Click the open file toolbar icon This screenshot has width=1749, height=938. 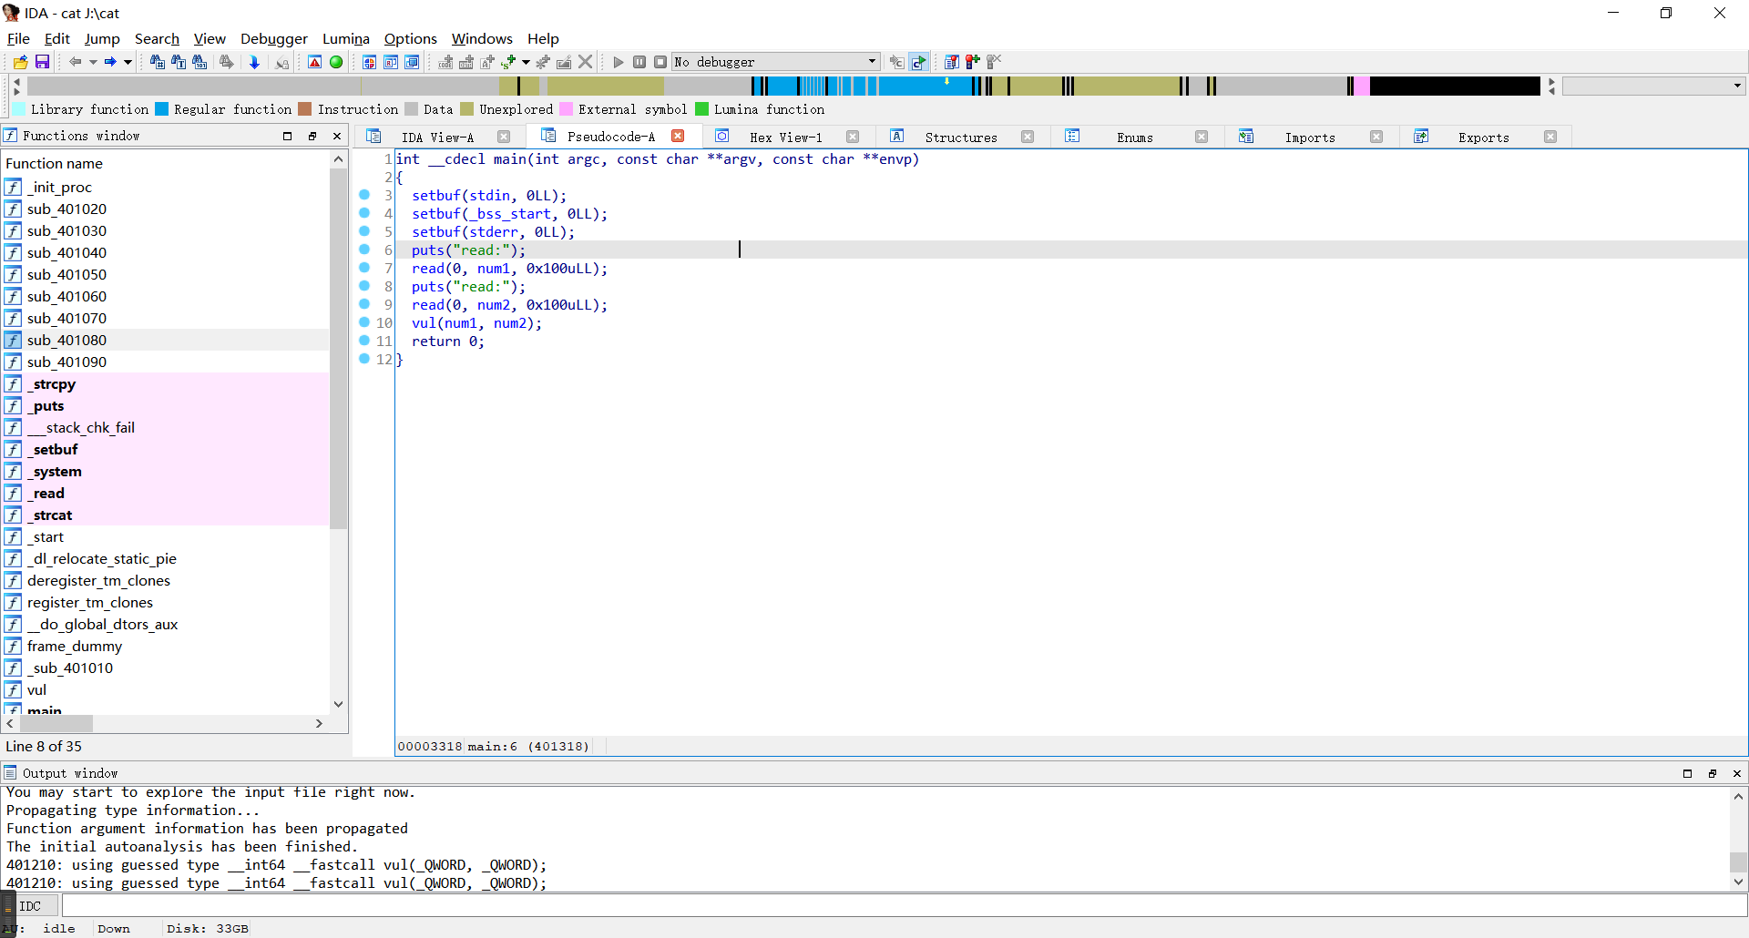tap(20, 62)
